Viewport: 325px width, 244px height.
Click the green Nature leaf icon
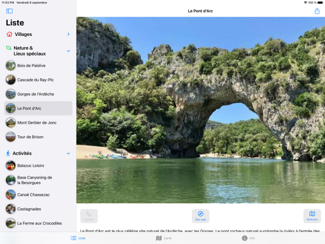pos(9,48)
